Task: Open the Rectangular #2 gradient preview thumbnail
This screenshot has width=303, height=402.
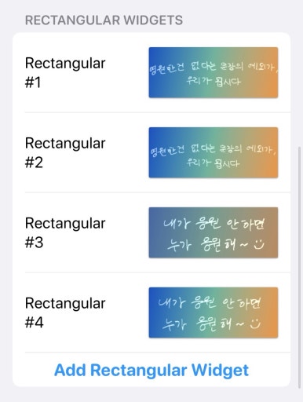Action: click(x=214, y=152)
